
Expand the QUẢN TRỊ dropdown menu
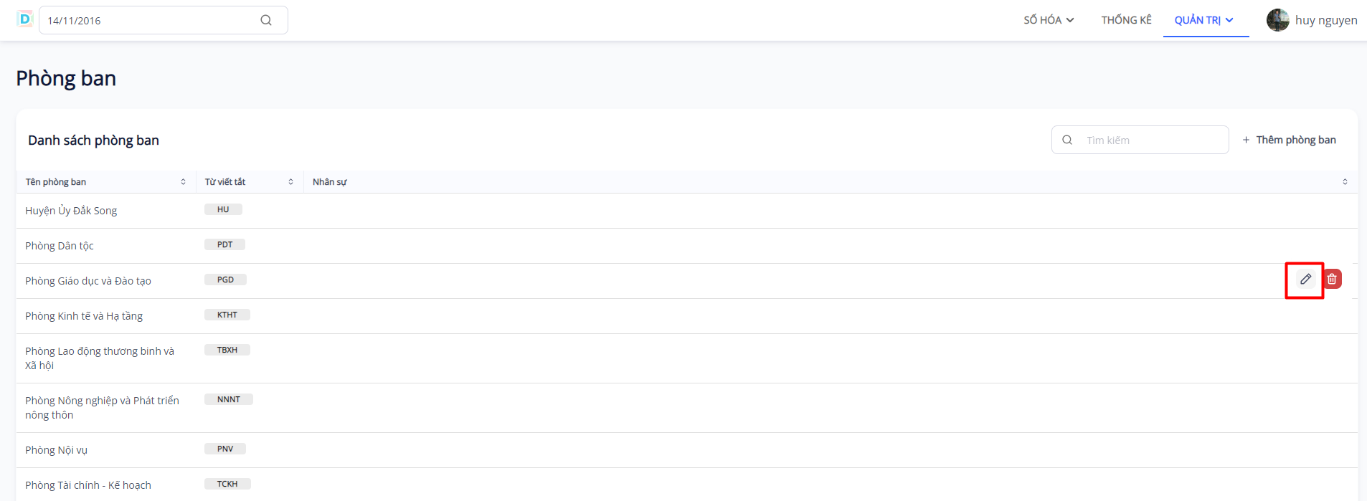[1203, 20]
